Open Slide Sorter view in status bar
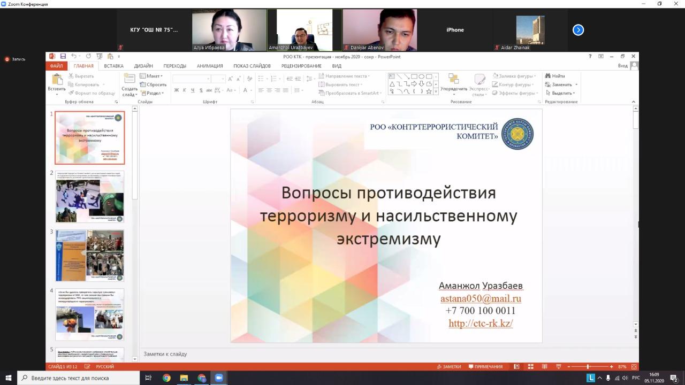 pos(530,367)
